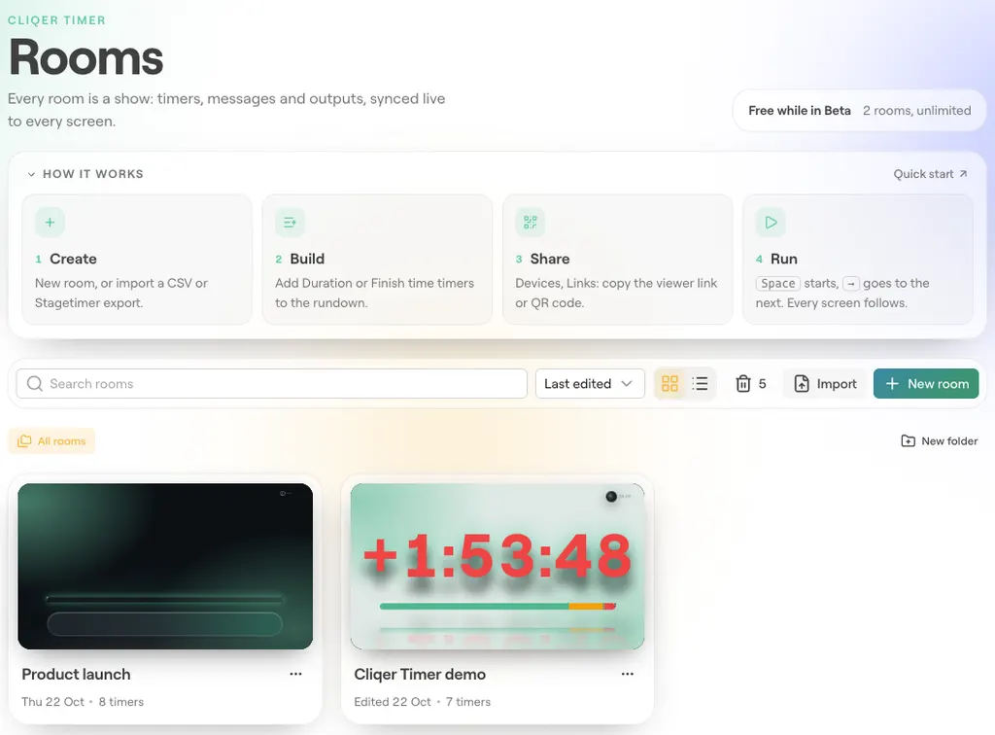Click the 'Thu 22 Oct' date text
Viewport: 995px width, 735px height.
[52, 702]
